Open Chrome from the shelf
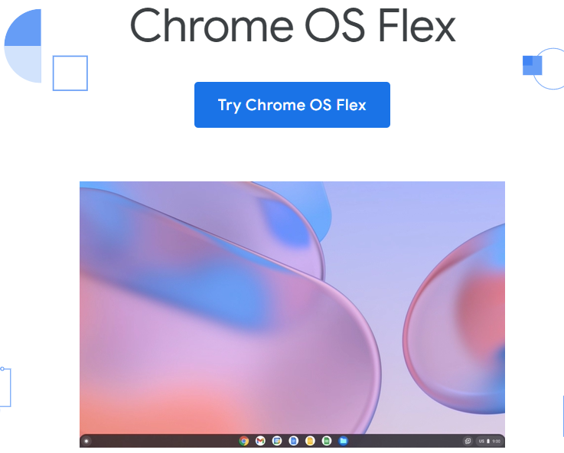The width and height of the screenshot is (564, 453). 244,441
